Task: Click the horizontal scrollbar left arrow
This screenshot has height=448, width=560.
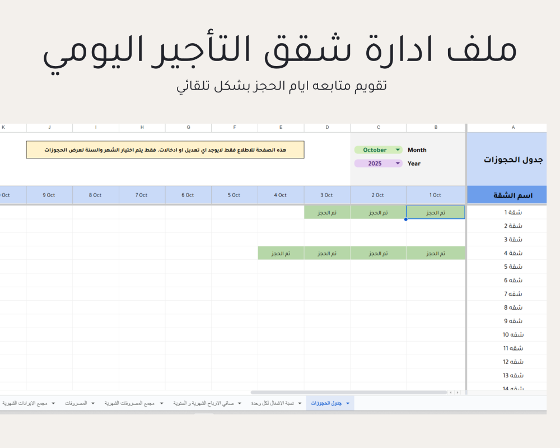Action: (x=451, y=393)
